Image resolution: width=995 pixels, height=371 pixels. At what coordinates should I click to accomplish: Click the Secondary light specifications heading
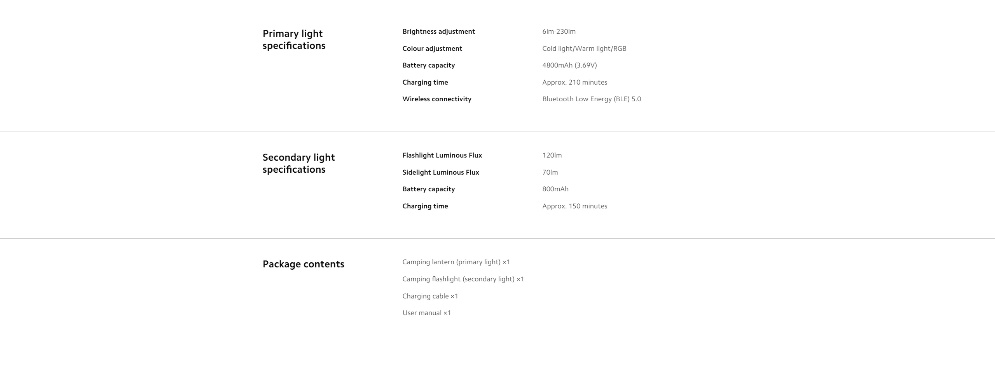point(298,163)
